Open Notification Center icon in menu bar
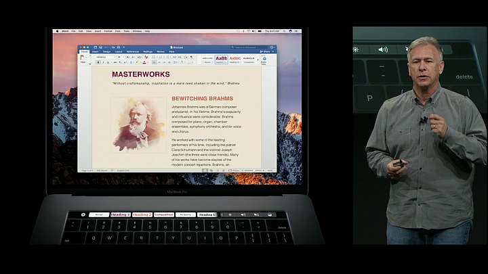Screen dimensions: 488x274 coord(296,31)
